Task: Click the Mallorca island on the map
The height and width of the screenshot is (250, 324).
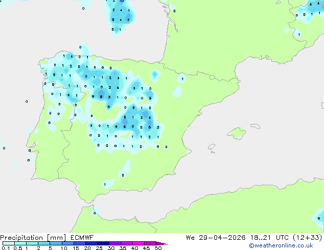Action: [237, 134]
